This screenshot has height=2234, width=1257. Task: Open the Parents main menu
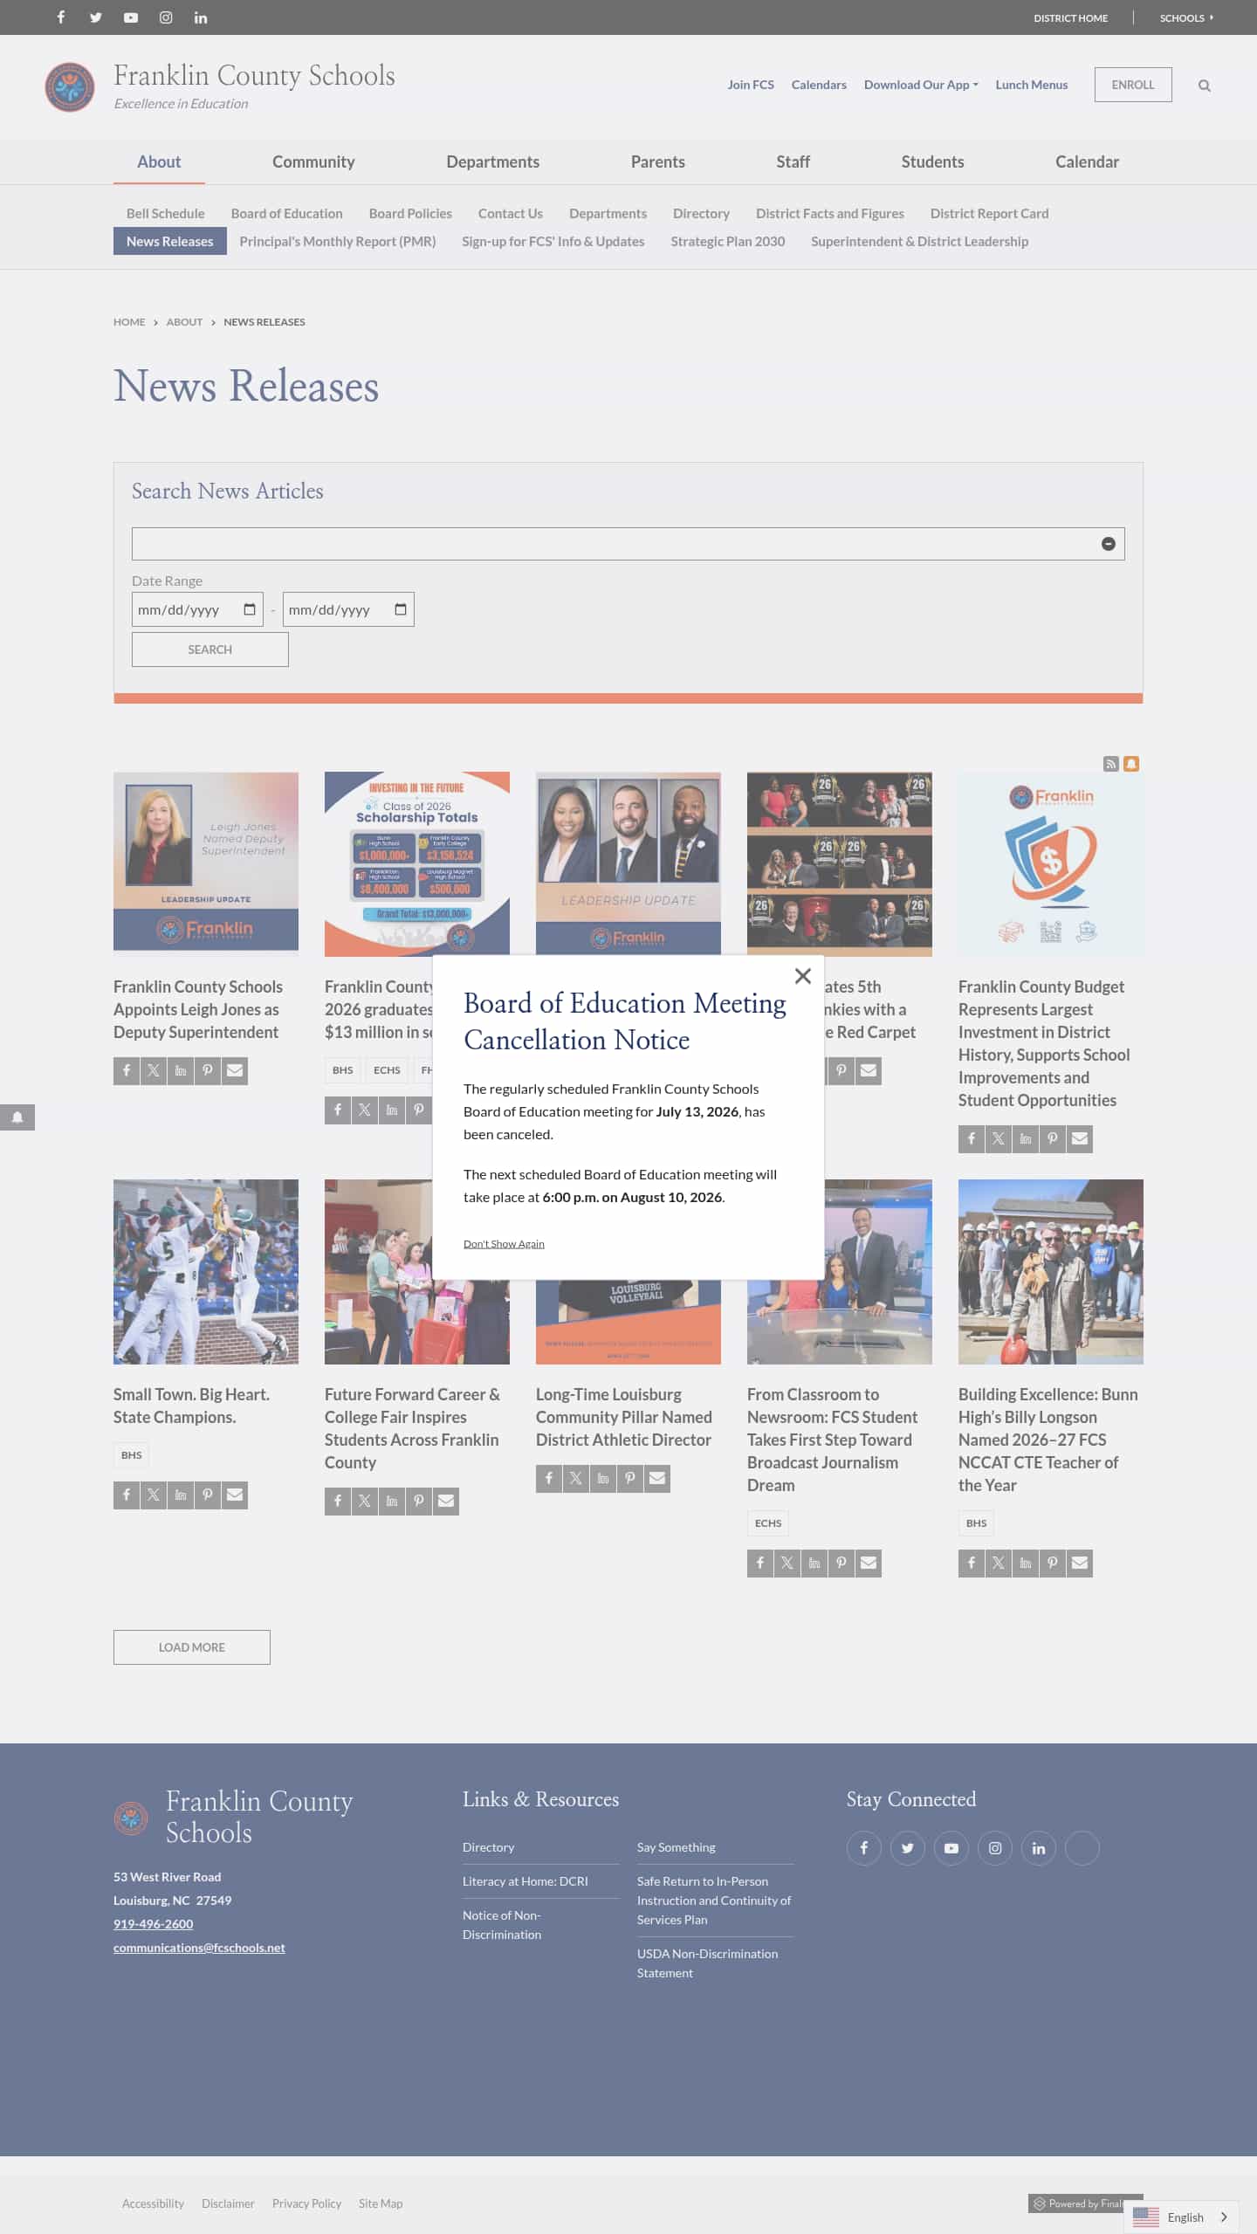657,162
